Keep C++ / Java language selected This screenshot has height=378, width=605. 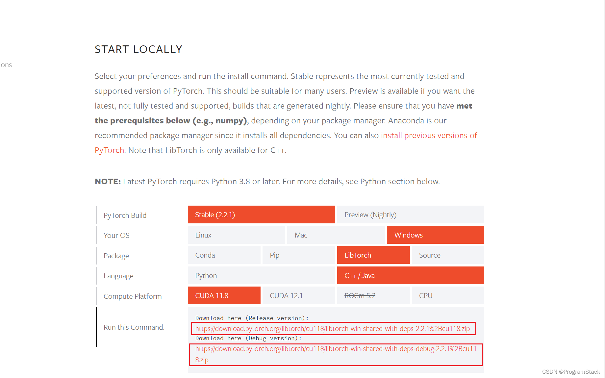coord(410,275)
